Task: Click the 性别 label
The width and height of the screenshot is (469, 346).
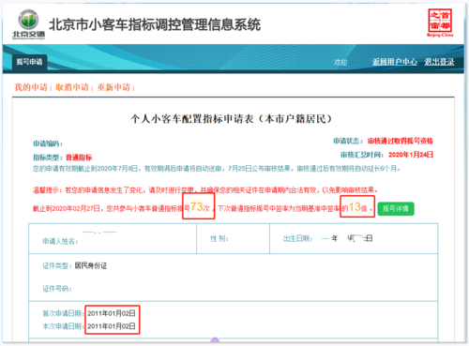Action: [219, 239]
